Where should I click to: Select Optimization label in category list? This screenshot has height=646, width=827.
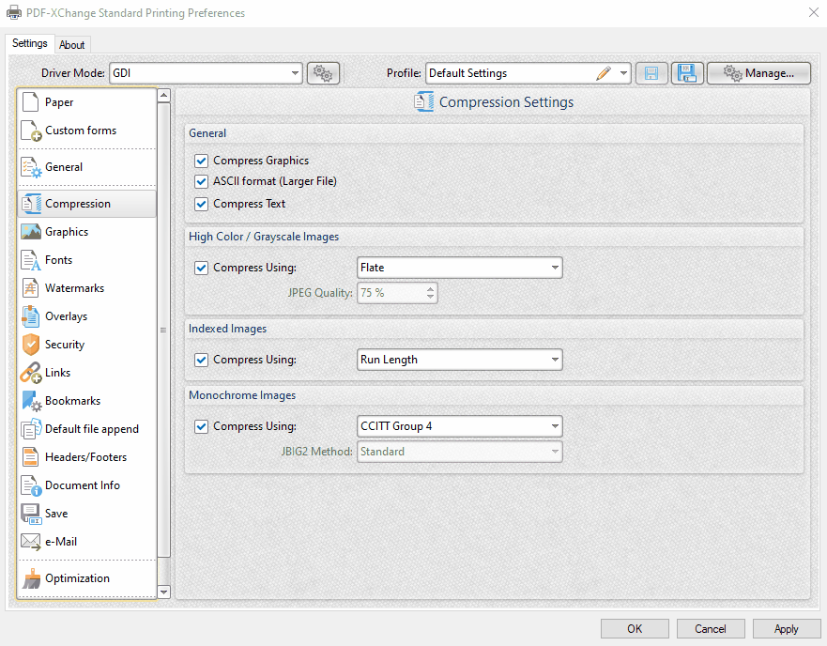[x=77, y=578]
